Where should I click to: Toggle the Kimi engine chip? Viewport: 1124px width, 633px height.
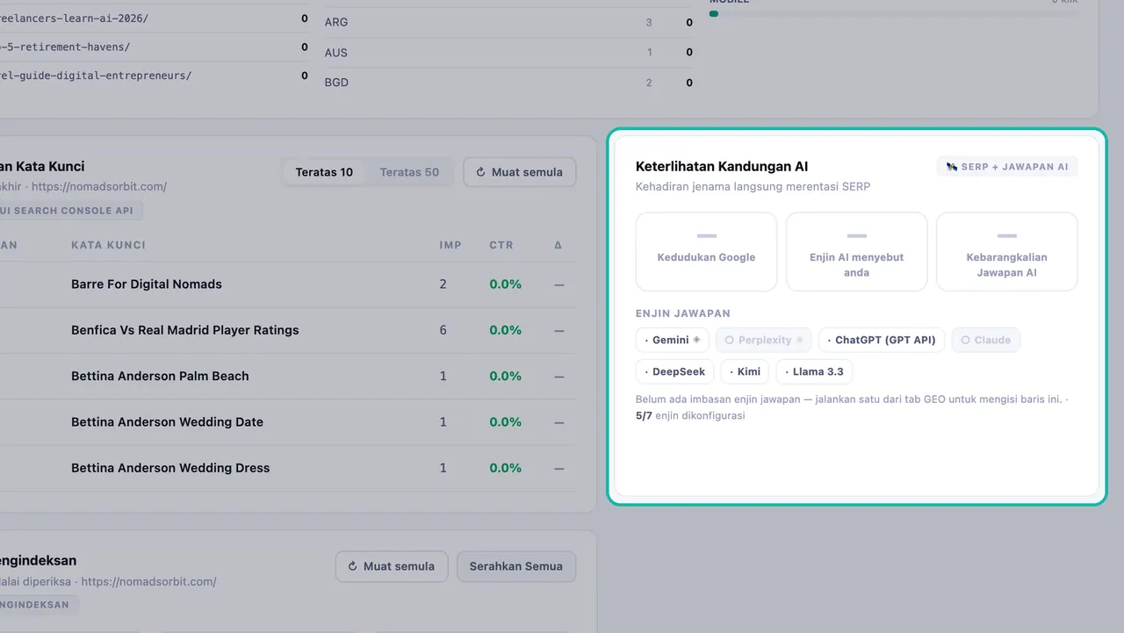click(745, 371)
